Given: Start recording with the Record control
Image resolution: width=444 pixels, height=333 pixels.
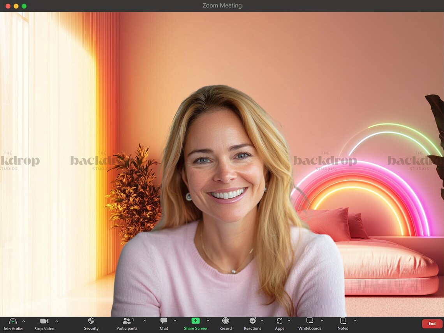Looking at the screenshot, I should pos(225,321).
